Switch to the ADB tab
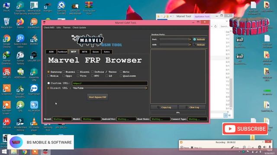Viewport: 277px width, 155px height. (x=51, y=52)
